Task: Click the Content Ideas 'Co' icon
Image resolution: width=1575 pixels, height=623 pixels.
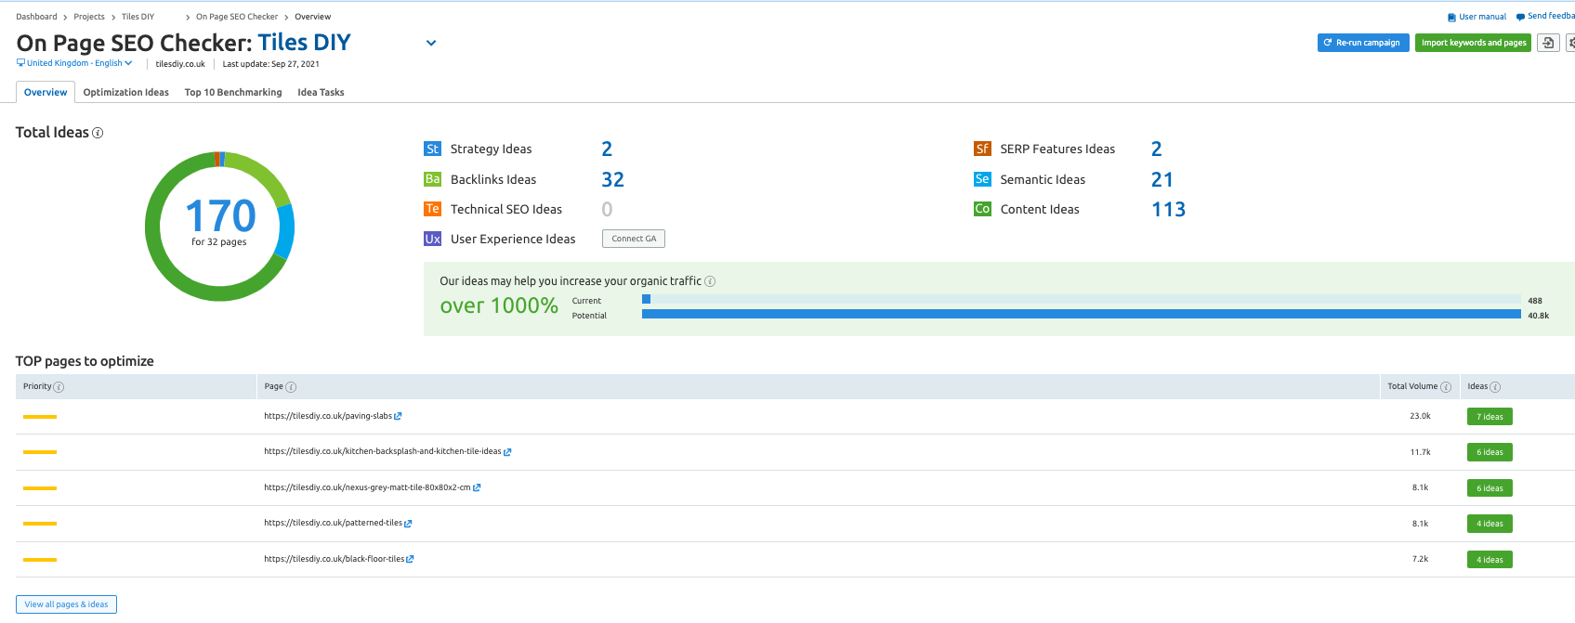Action: tap(982, 209)
